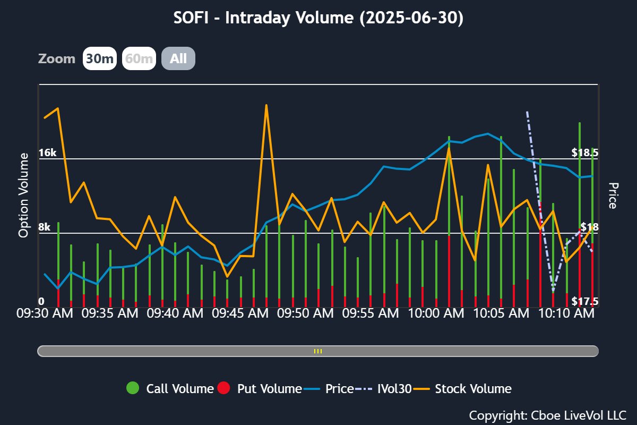Screen dimensions: 637x425
Task: Click the 09:50 AM x-axis label
Action: click(x=305, y=313)
